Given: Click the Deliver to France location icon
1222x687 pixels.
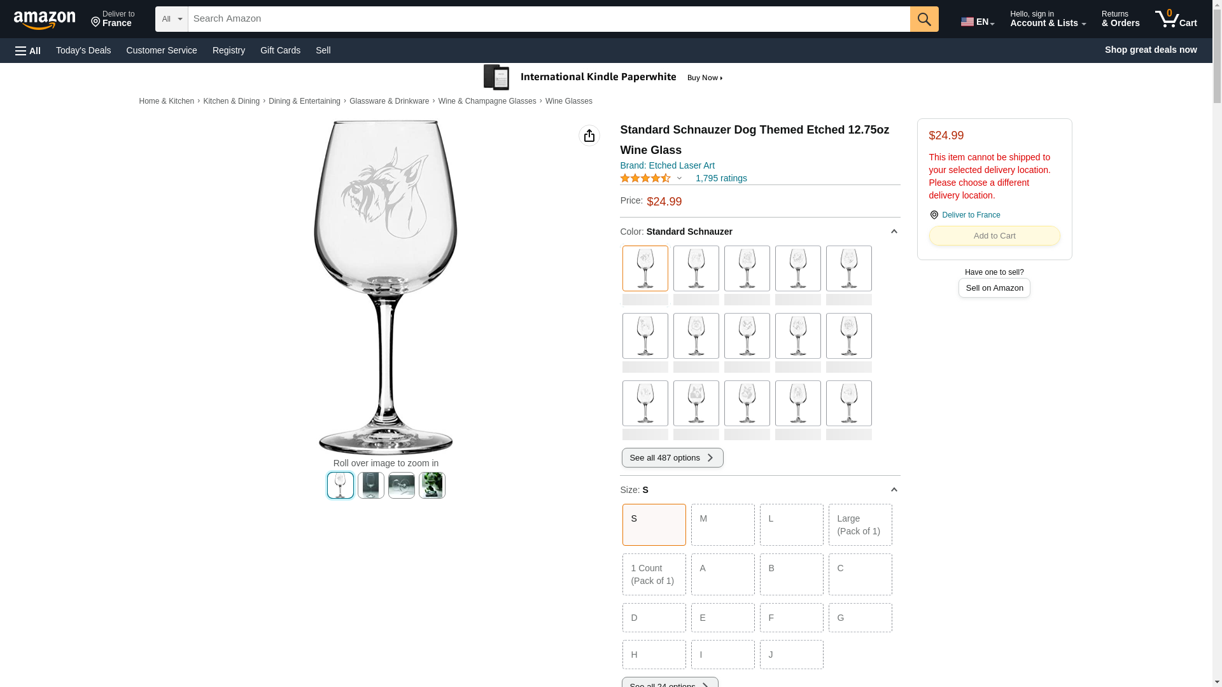Looking at the screenshot, I should pyautogui.click(x=934, y=215).
